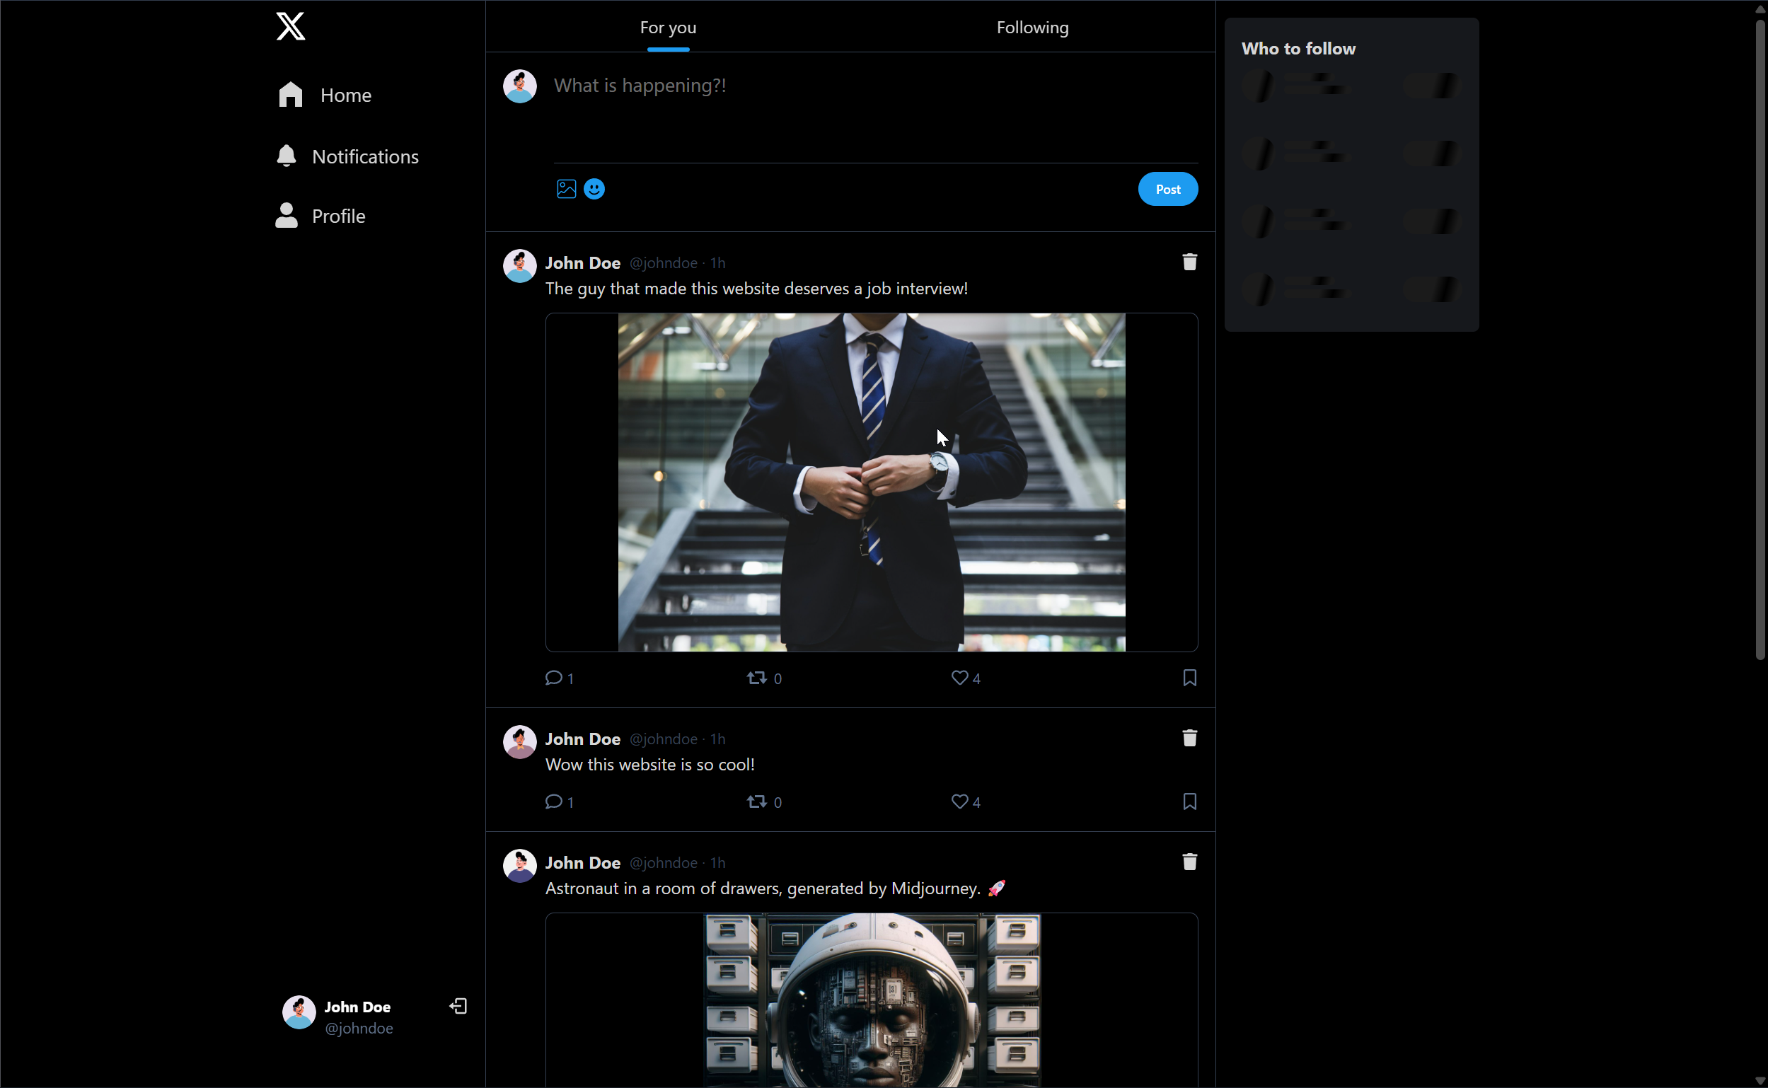
Task: Click the X logo at top left
Action: pos(290,27)
